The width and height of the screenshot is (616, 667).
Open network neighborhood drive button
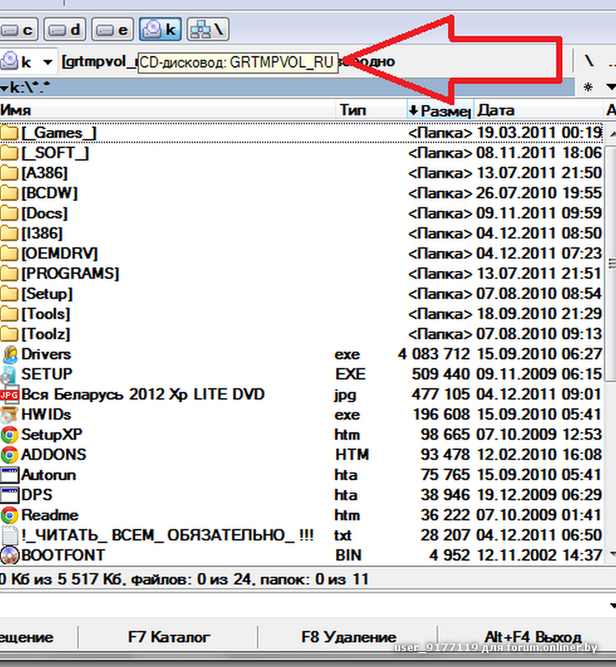pyautogui.click(x=208, y=29)
